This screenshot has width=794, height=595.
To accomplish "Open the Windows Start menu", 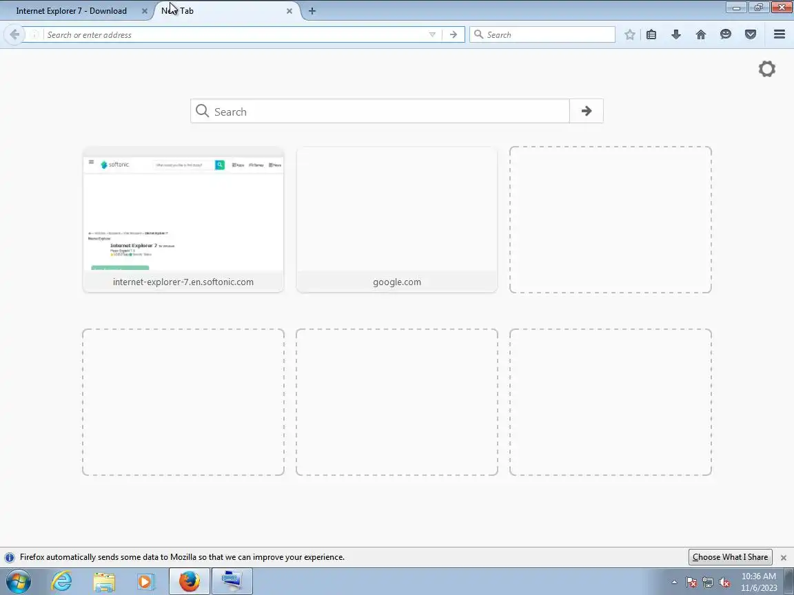I will tap(19, 581).
